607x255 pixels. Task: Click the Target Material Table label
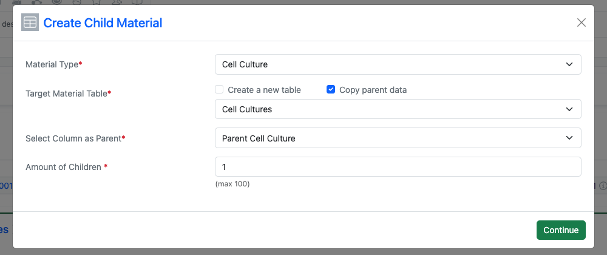point(68,93)
